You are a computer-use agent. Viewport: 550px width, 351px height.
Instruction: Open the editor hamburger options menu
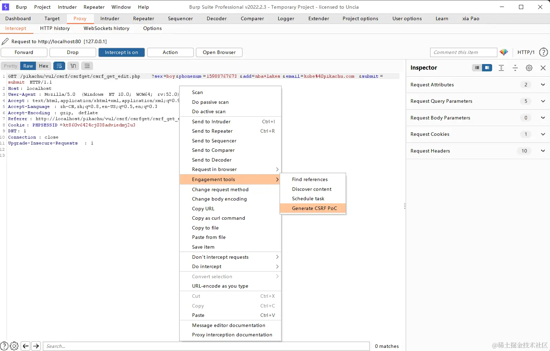tap(87, 66)
